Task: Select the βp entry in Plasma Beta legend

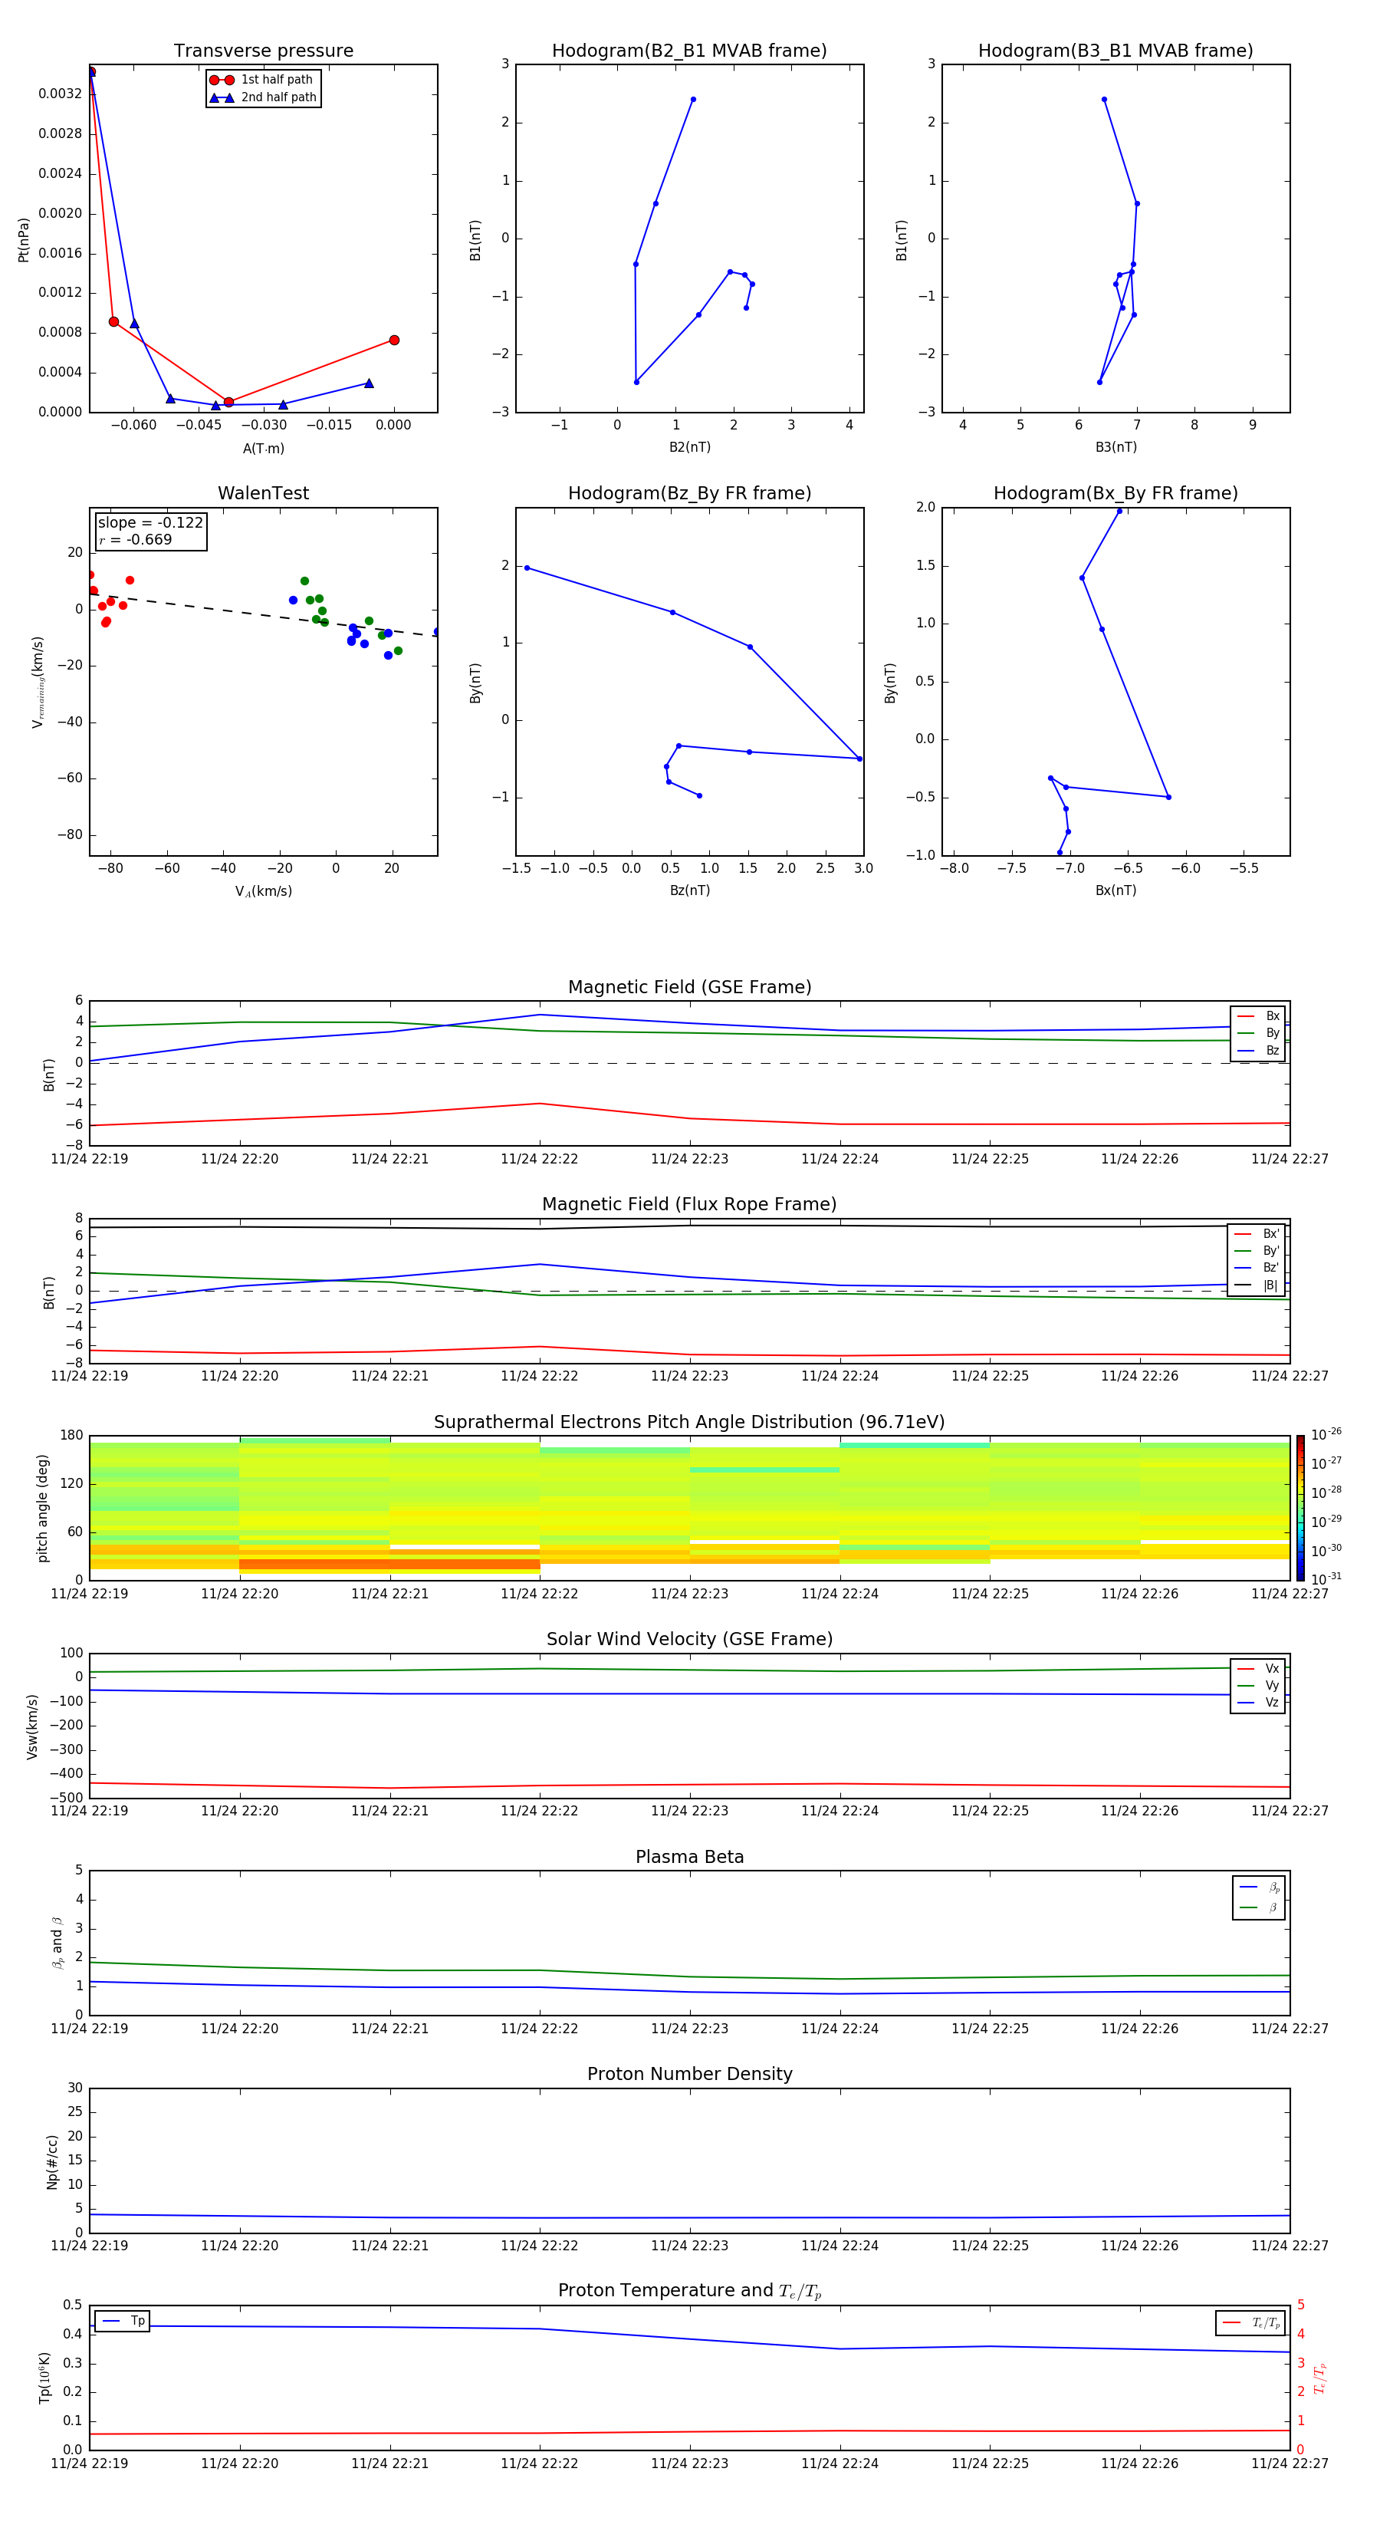Action: click(x=1259, y=1887)
